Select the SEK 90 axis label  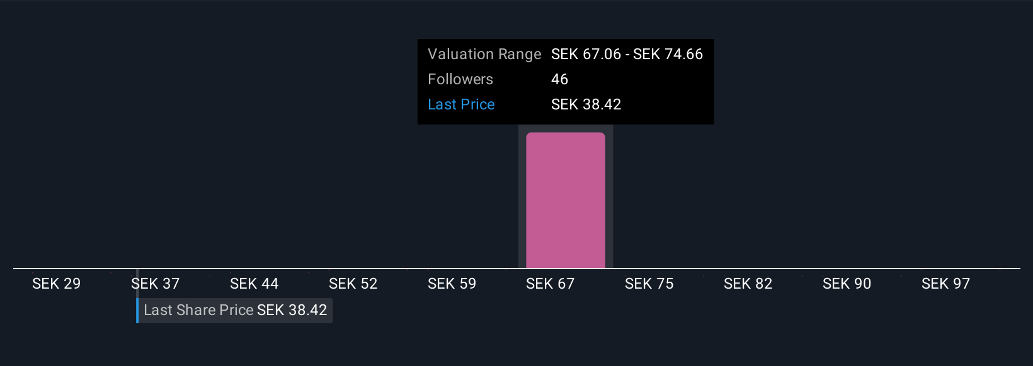(x=847, y=284)
